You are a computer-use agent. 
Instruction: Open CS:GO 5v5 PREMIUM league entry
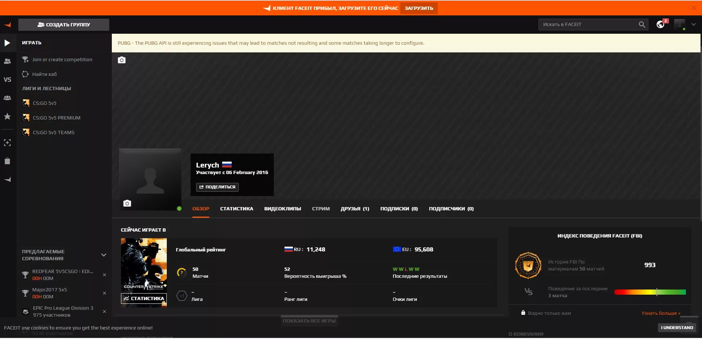click(x=56, y=118)
